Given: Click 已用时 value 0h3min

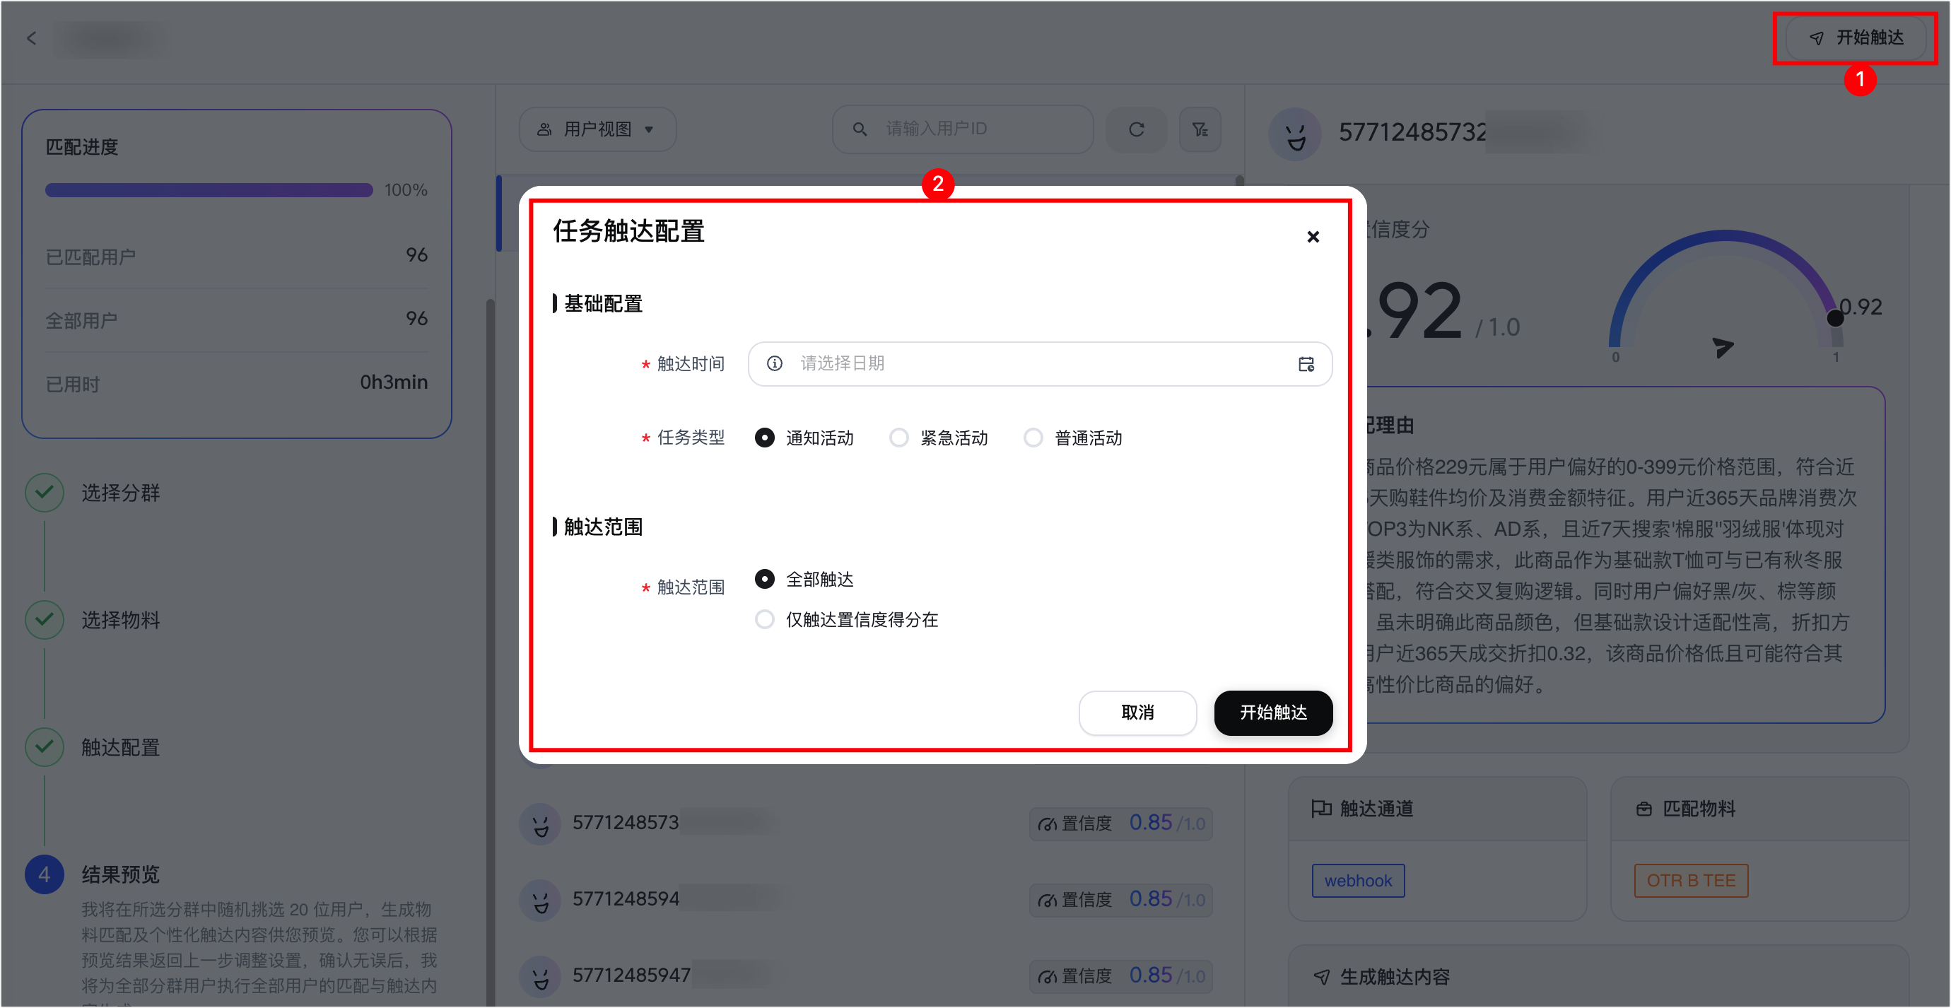Looking at the screenshot, I should click(394, 382).
